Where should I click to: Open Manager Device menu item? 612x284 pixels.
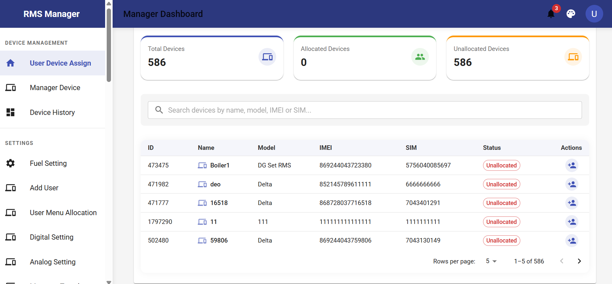pos(53,87)
